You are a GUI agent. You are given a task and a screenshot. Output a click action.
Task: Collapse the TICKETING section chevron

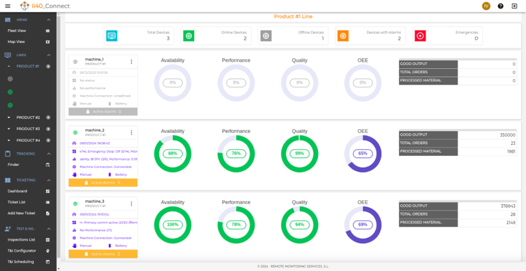[x=48, y=180]
